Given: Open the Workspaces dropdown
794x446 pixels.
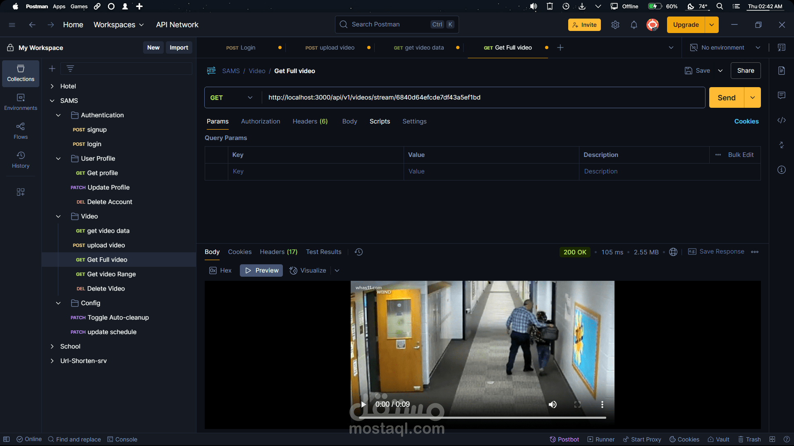Looking at the screenshot, I should pos(119,25).
